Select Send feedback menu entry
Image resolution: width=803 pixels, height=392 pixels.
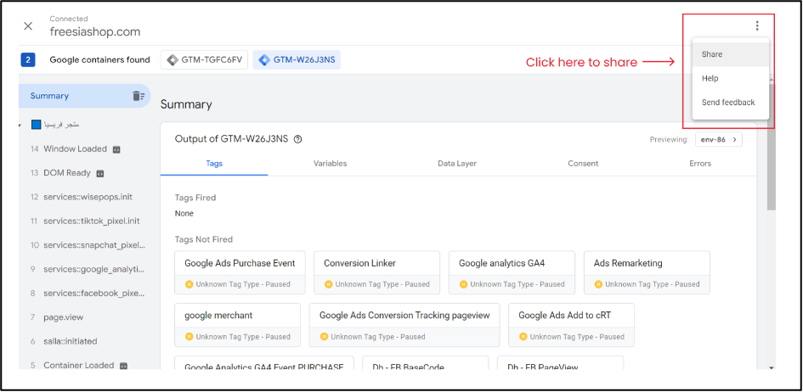point(730,102)
